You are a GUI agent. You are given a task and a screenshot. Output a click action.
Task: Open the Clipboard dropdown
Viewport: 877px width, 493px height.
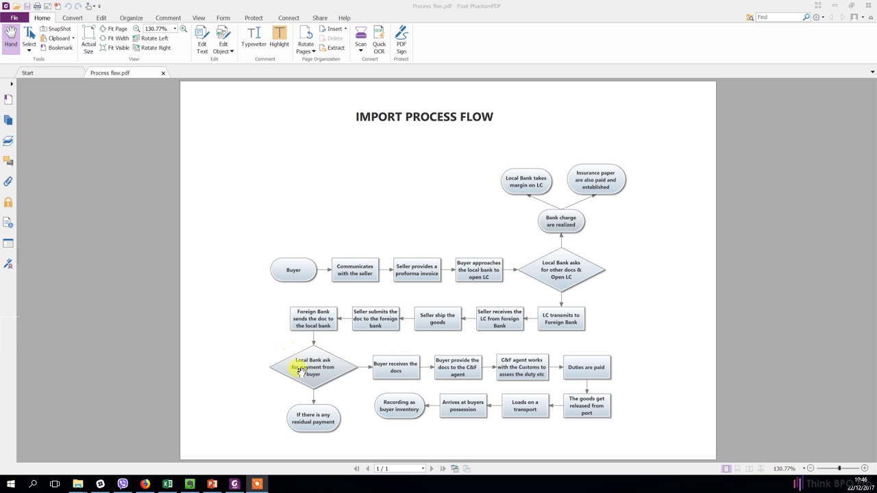coord(73,38)
